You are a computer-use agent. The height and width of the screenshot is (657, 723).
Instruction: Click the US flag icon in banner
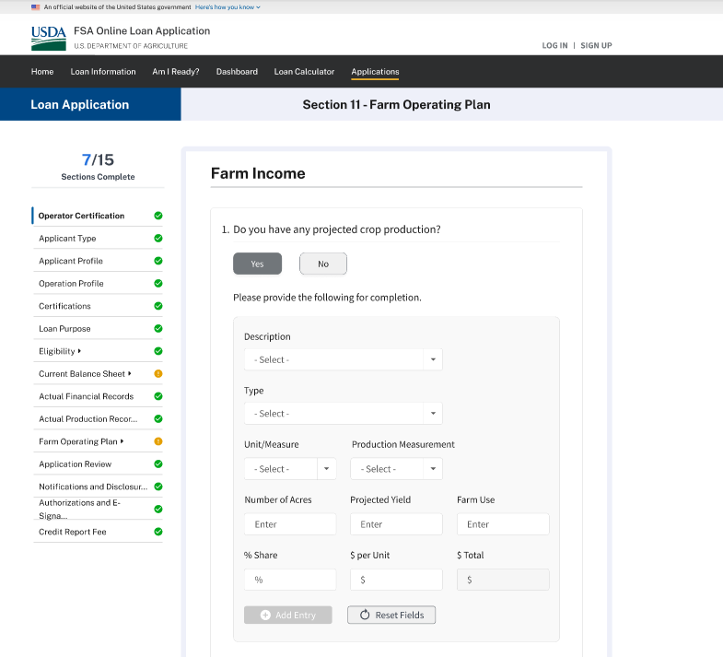[x=35, y=6]
